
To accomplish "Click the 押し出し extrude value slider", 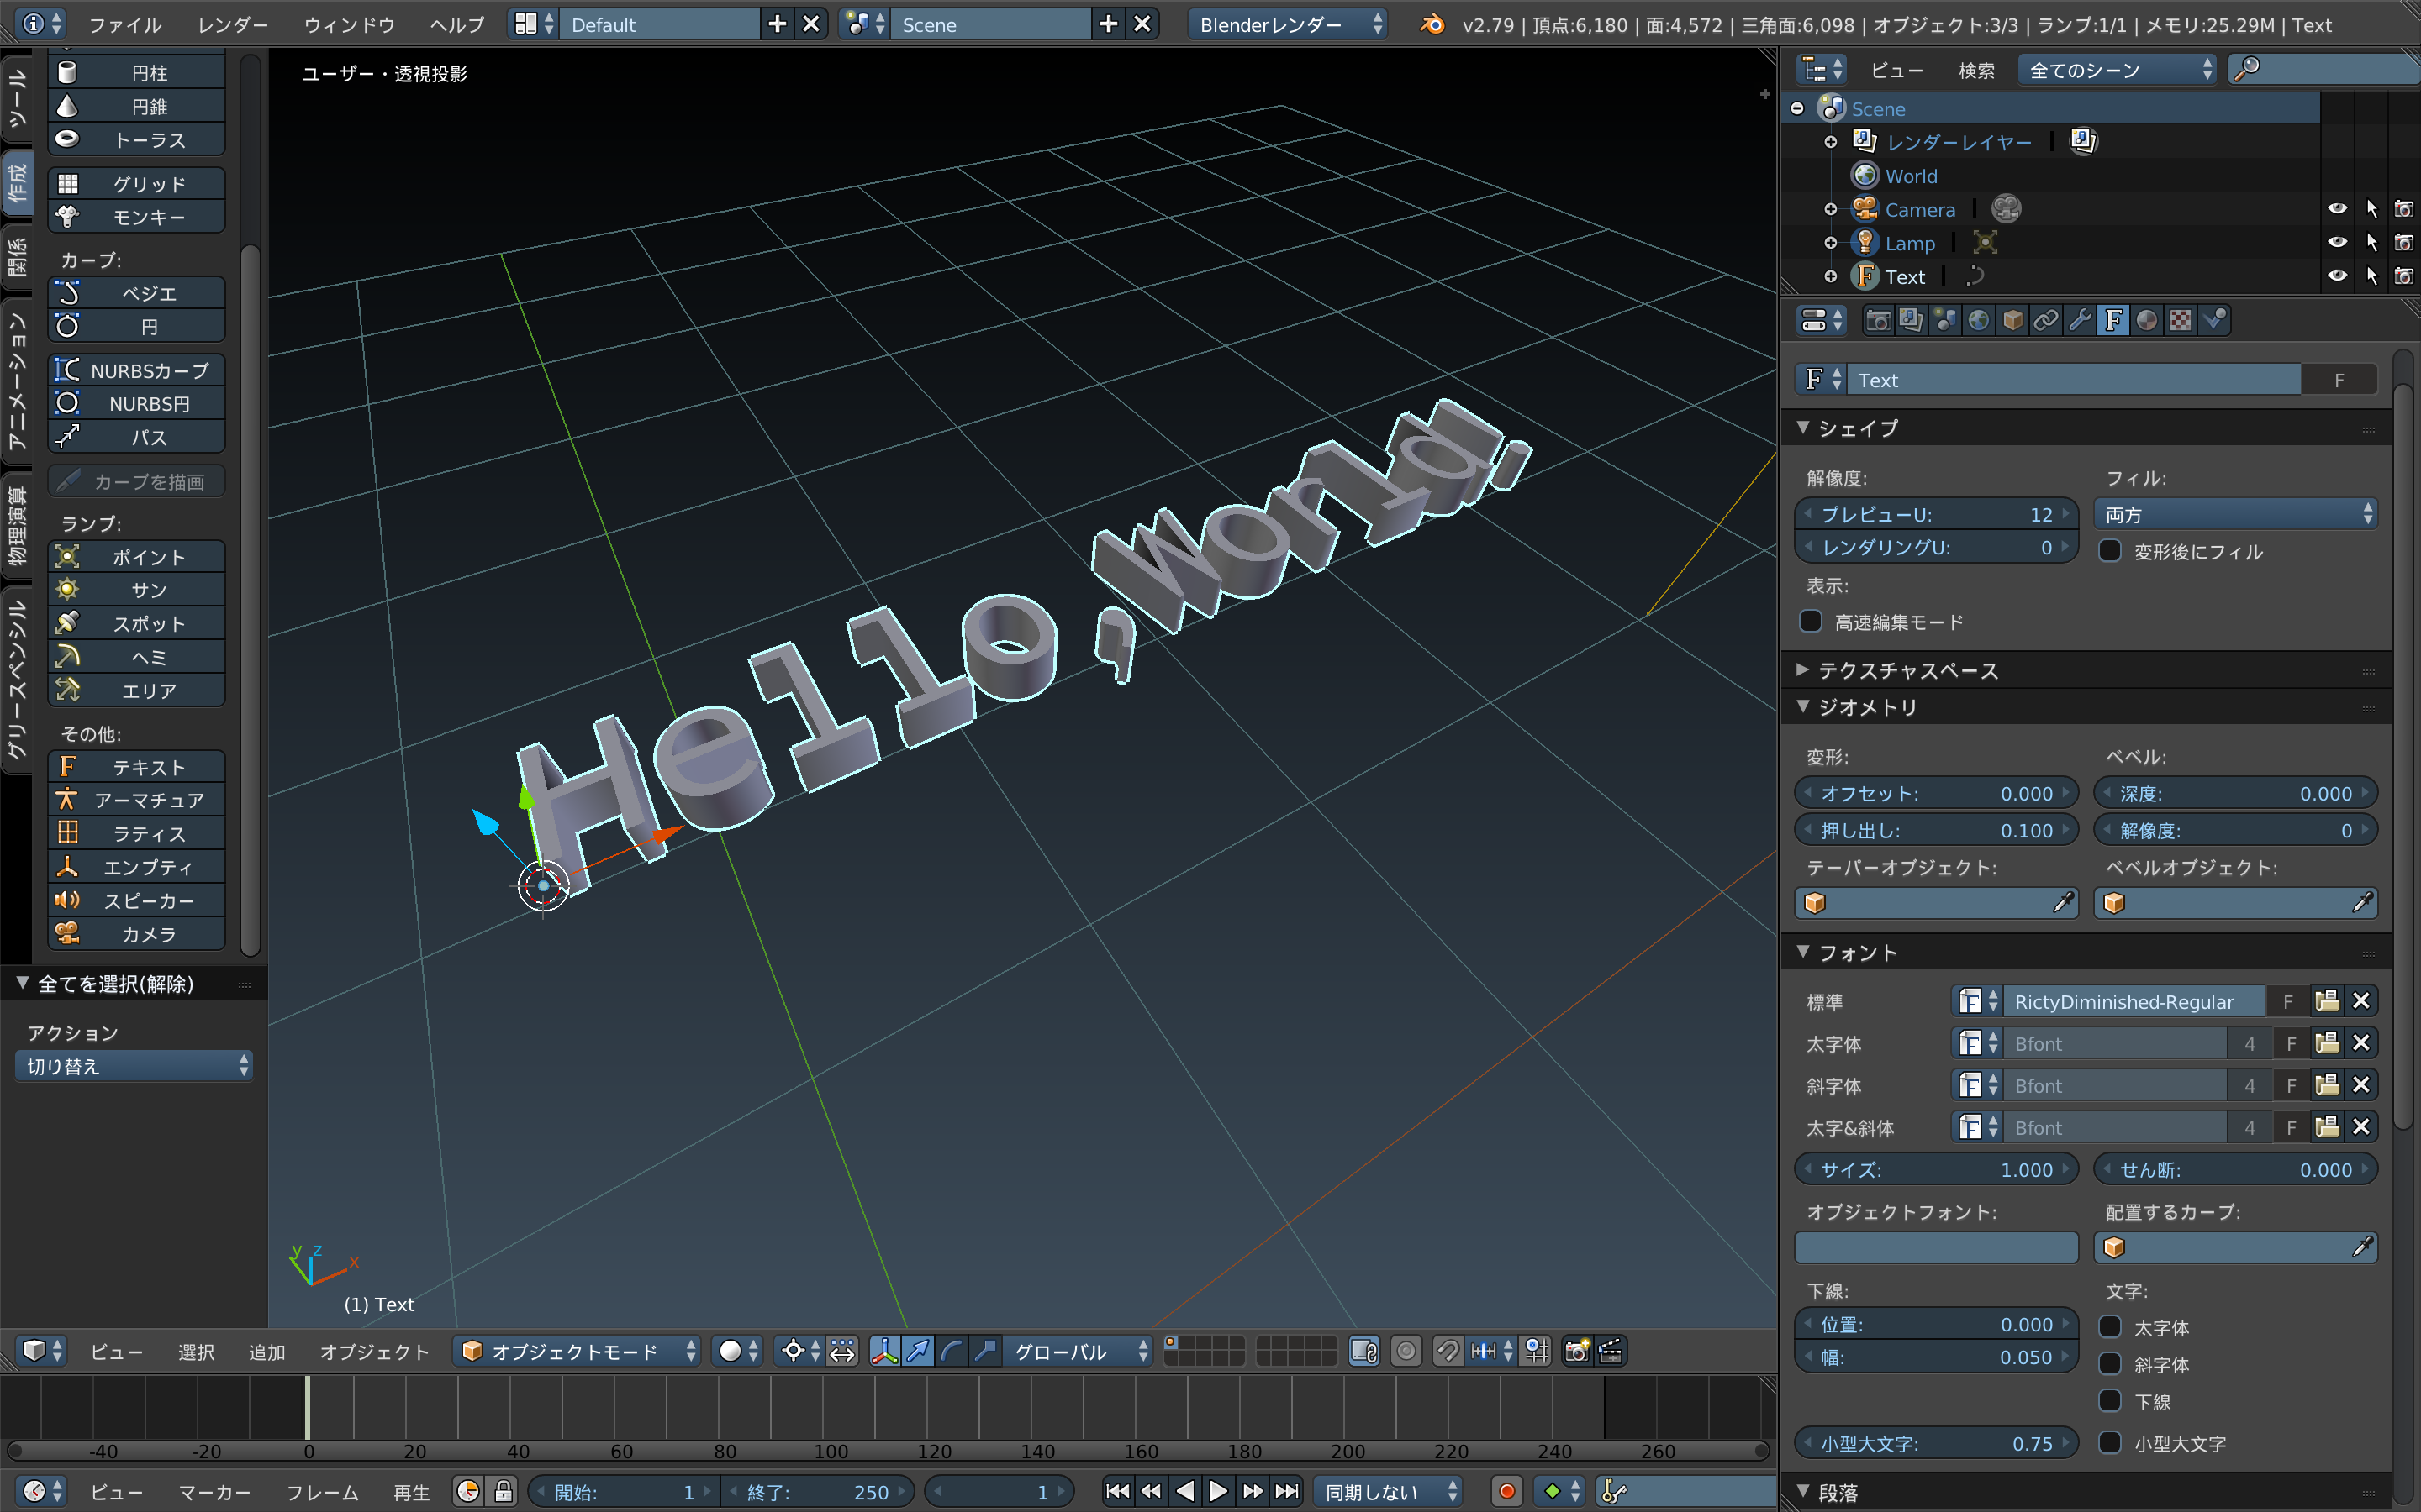I will pyautogui.click(x=1936, y=830).
